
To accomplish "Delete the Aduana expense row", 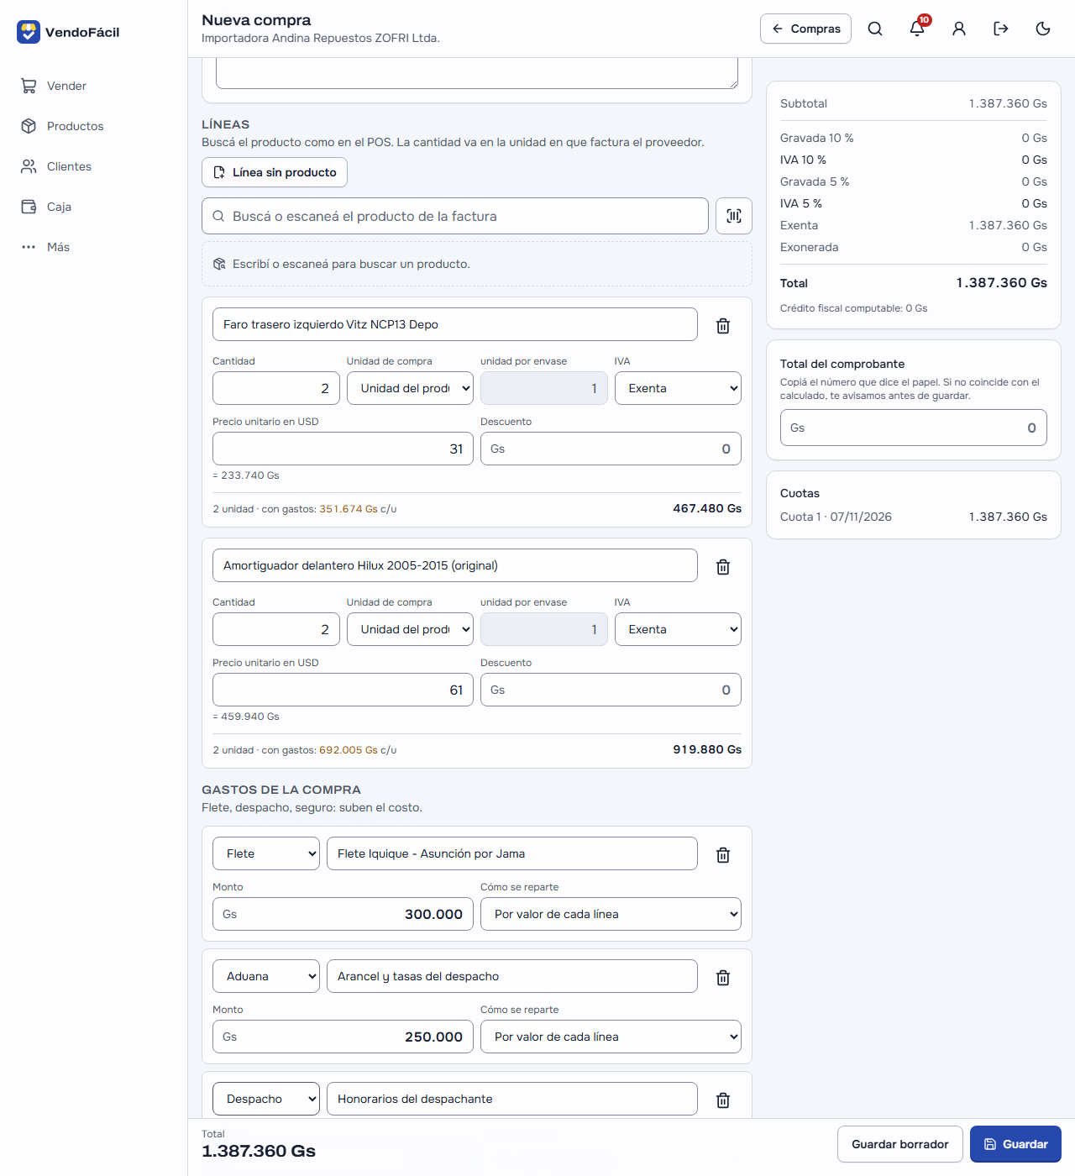I will pos(723,978).
